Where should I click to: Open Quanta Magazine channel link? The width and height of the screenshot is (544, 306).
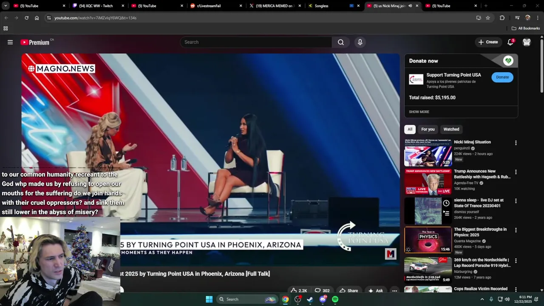[467, 241]
